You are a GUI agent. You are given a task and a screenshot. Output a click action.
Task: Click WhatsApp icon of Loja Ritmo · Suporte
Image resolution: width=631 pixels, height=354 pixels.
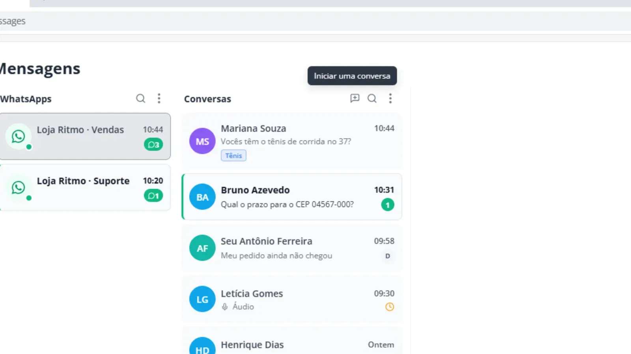(18, 188)
